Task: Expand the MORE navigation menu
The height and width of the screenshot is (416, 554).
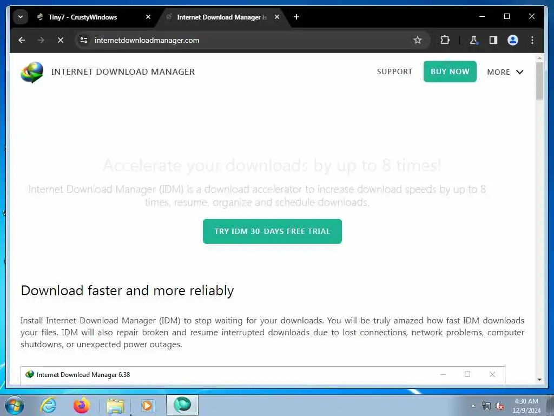Action: point(505,72)
